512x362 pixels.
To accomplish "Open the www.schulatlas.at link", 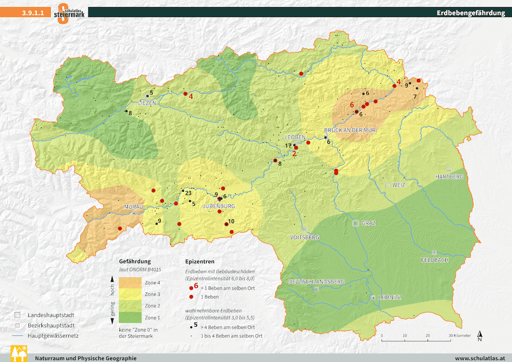I will (x=480, y=358).
